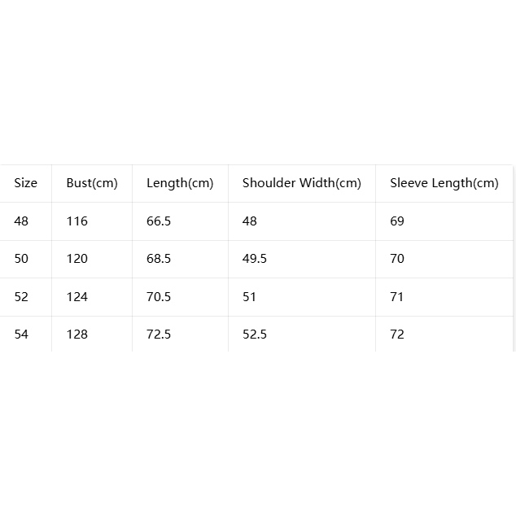Click the Bust(cm) column header
516x516 pixels.
(92, 183)
